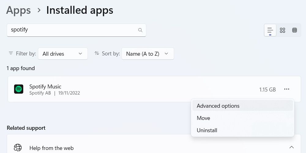This screenshot has width=306, height=153.
Task: Click the Installed apps breadcrumb title
Action: pyautogui.click(x=80, y=10)
